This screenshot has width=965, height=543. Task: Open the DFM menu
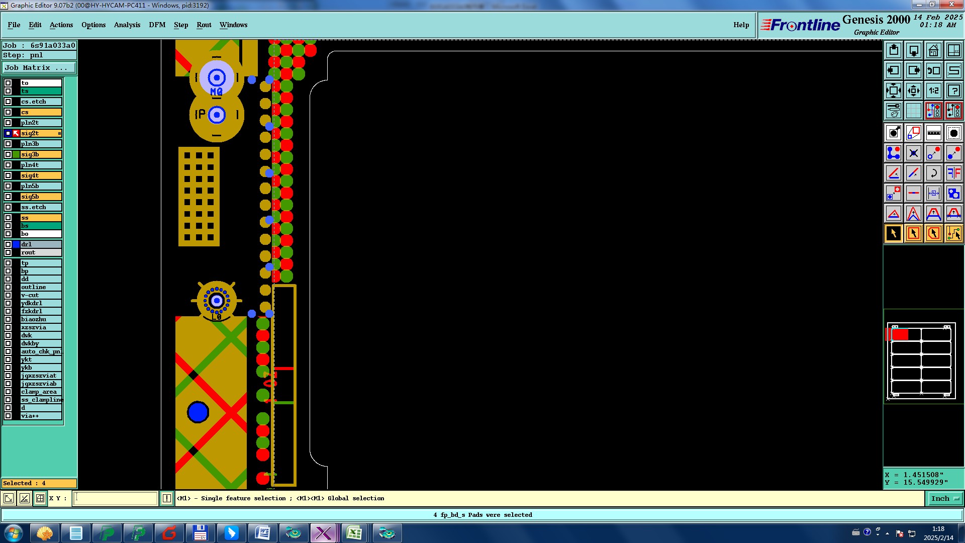[157, 25]
